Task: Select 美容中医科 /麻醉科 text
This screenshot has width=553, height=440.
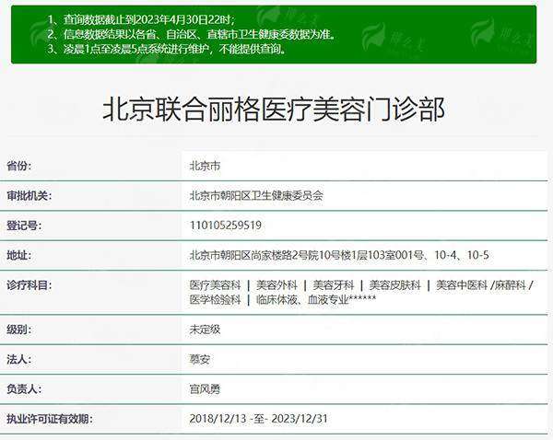Action: coord(481,285)
